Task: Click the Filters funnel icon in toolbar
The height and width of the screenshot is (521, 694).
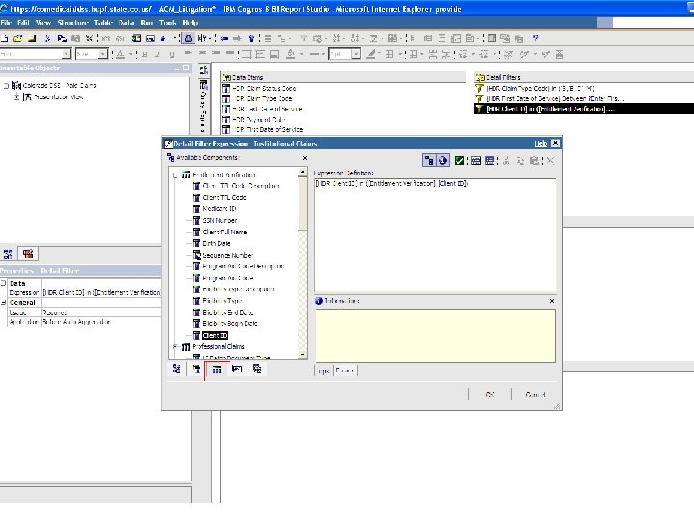Action: click(x=304, y=39)
